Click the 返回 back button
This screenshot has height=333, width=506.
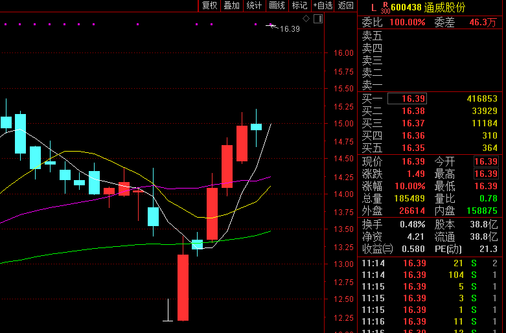coord(345,5)
